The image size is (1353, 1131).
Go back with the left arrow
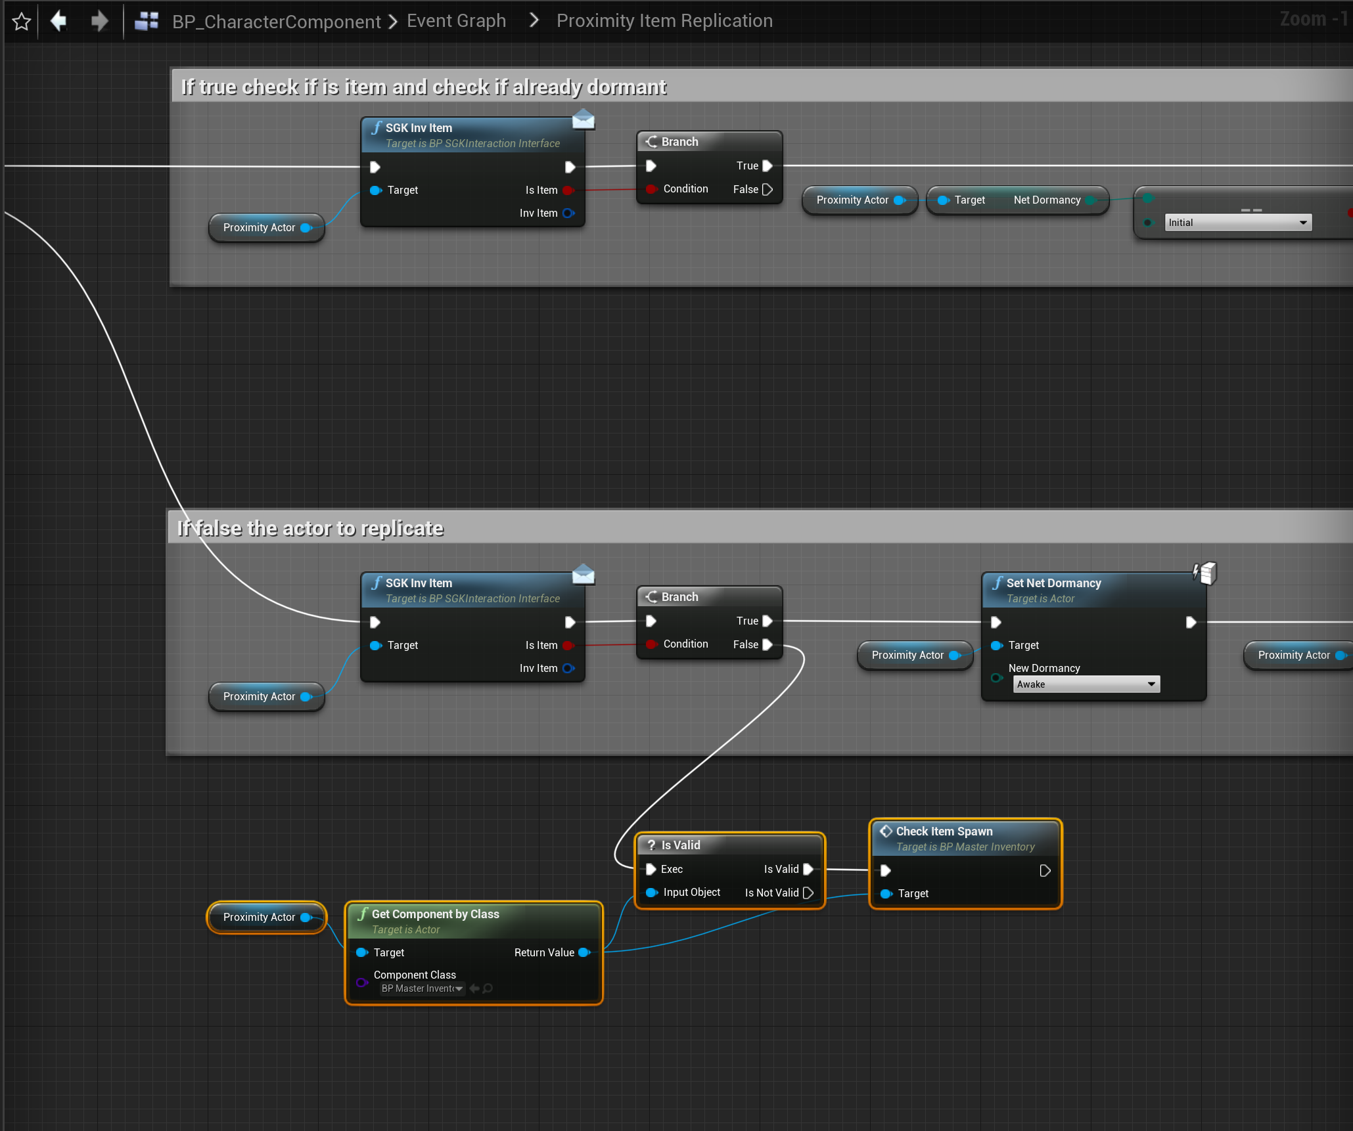click(59, 21)
